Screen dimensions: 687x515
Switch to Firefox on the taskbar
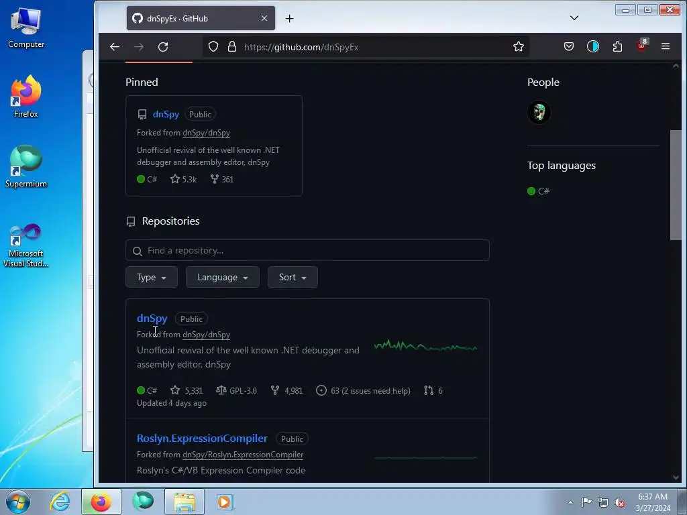[x=101, y=502]
